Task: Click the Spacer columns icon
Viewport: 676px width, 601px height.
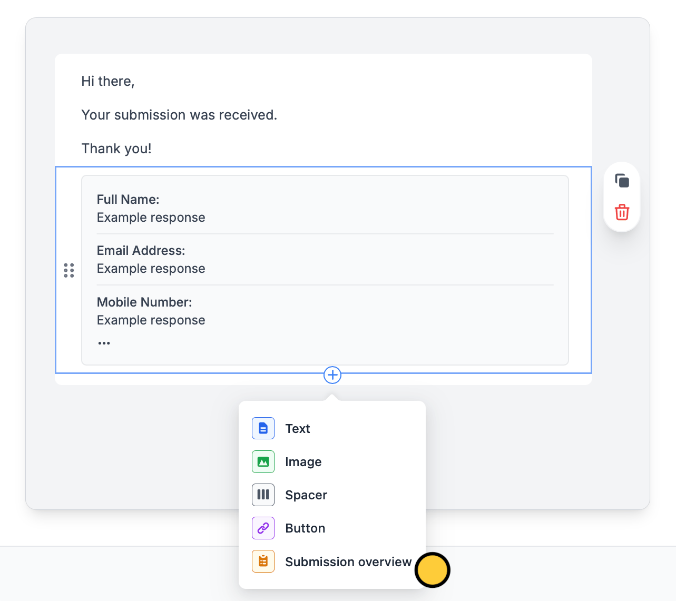Action: tap(263, 495)
